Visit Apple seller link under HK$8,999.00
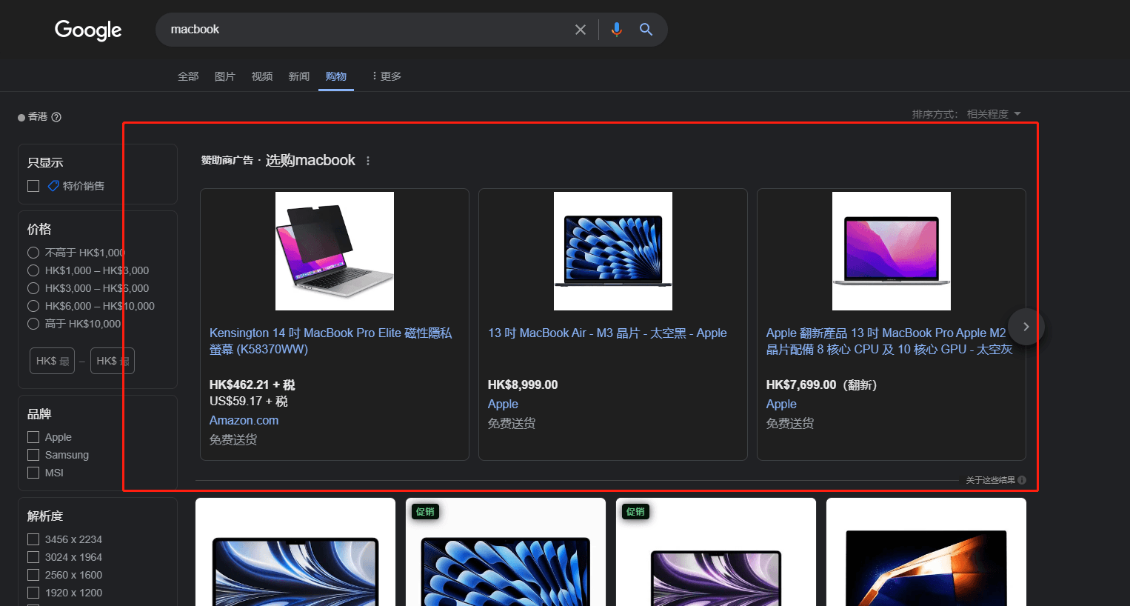 pyautogui.click(x=503, y=404)
